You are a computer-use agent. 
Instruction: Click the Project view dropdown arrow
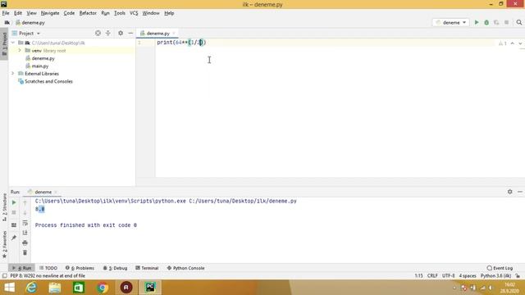(x=39, y=34)
